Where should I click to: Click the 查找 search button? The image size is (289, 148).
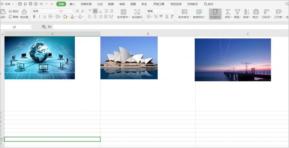(209, 4)
